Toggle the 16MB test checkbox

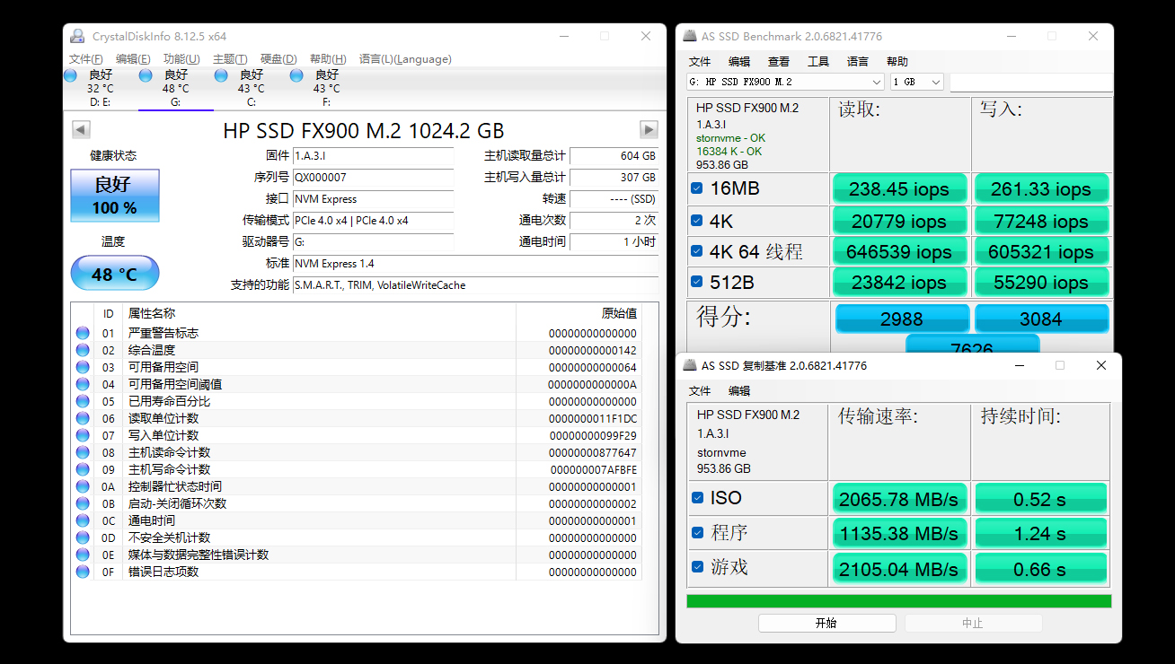point(697,188)
